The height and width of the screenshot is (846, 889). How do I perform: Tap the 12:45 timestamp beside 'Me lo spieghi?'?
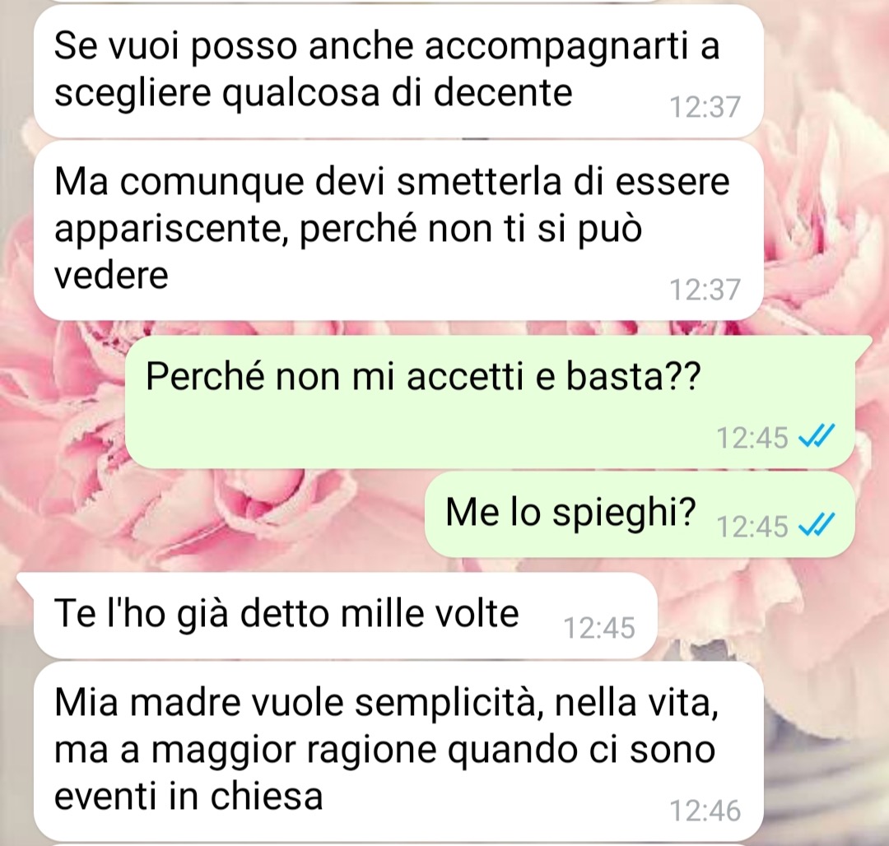(752, 527)
